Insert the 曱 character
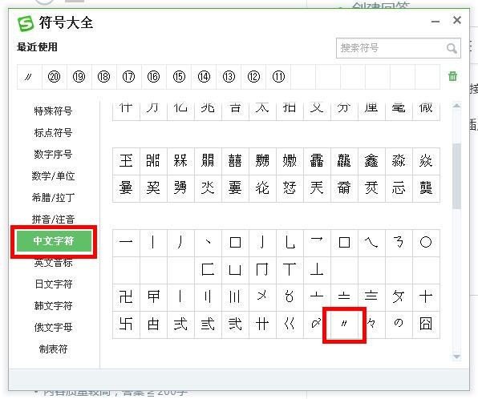The image size is (478, 399). coord(153,297)
